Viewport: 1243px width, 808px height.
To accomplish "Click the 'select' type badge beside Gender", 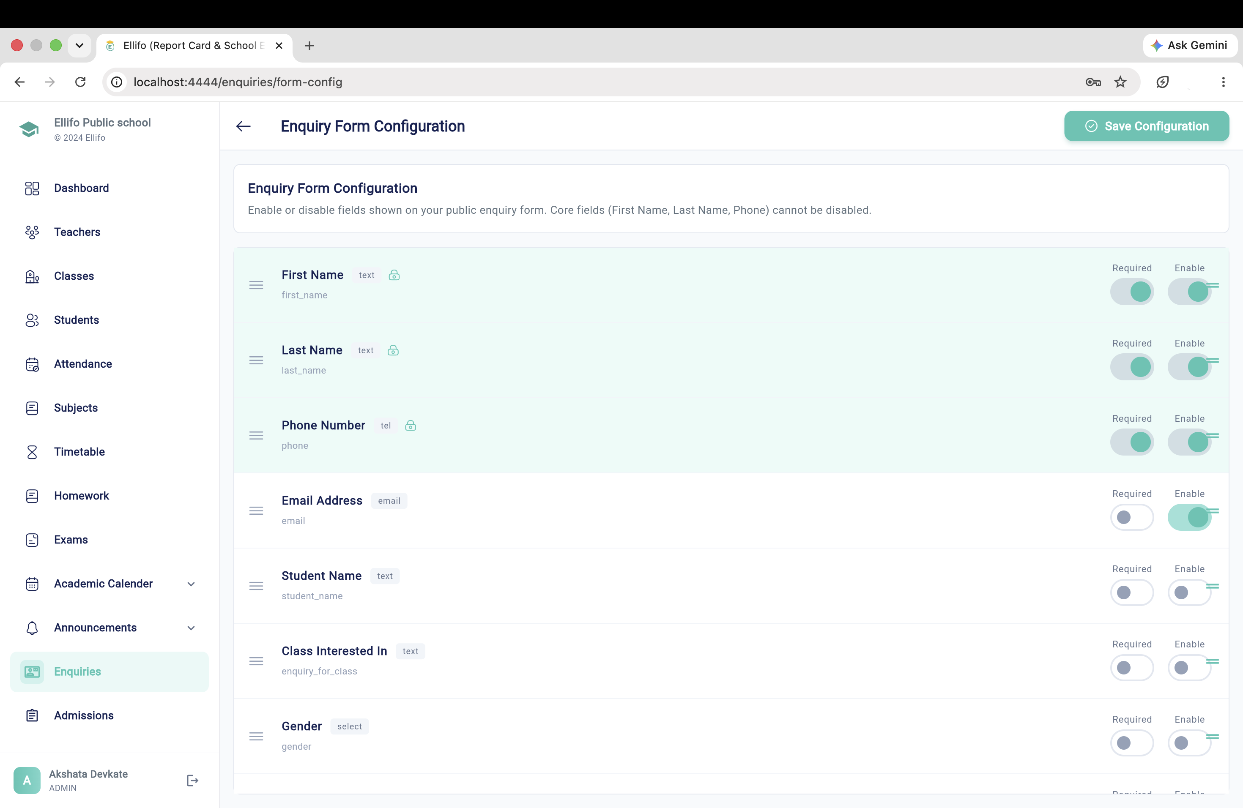I will (x=349, y=726).
